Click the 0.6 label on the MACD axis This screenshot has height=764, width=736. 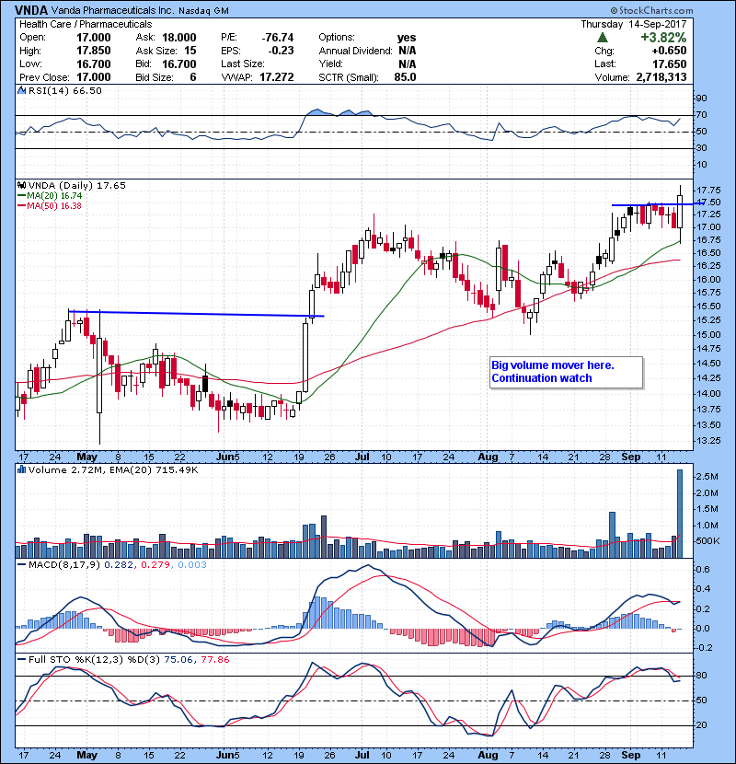(703, 570)
